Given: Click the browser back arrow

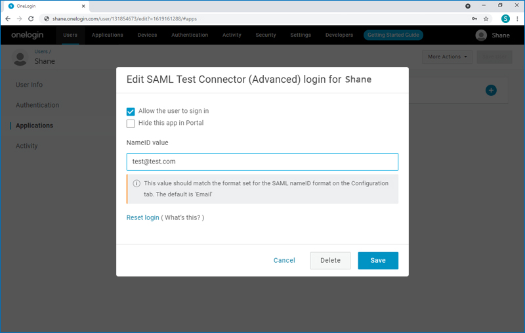Looking at the screenshot, I should pos(8,18).
